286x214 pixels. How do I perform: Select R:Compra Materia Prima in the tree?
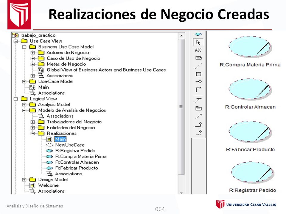(81, 157)
